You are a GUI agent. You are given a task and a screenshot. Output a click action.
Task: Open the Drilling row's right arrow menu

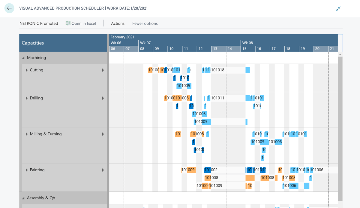tap(103, 98)
